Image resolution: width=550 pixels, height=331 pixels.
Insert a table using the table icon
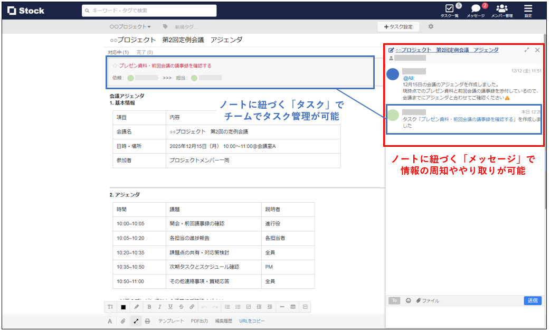[294, 307]
